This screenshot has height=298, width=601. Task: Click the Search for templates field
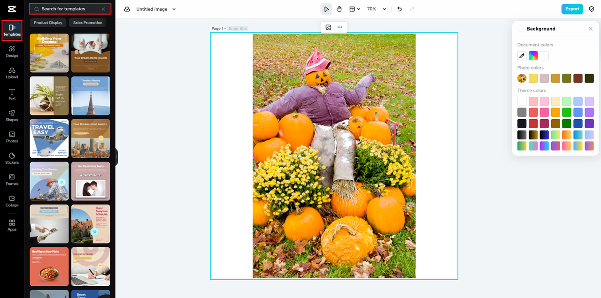pyautogui.click(x=70, y=9)
